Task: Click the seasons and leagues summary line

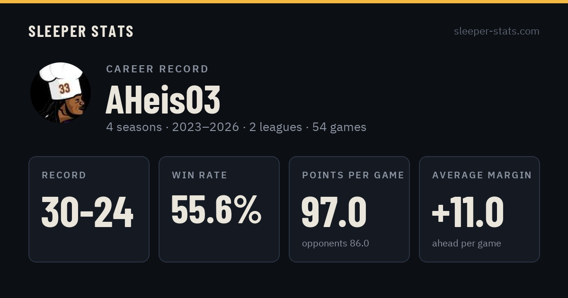Action: click(x=236, y=127)
